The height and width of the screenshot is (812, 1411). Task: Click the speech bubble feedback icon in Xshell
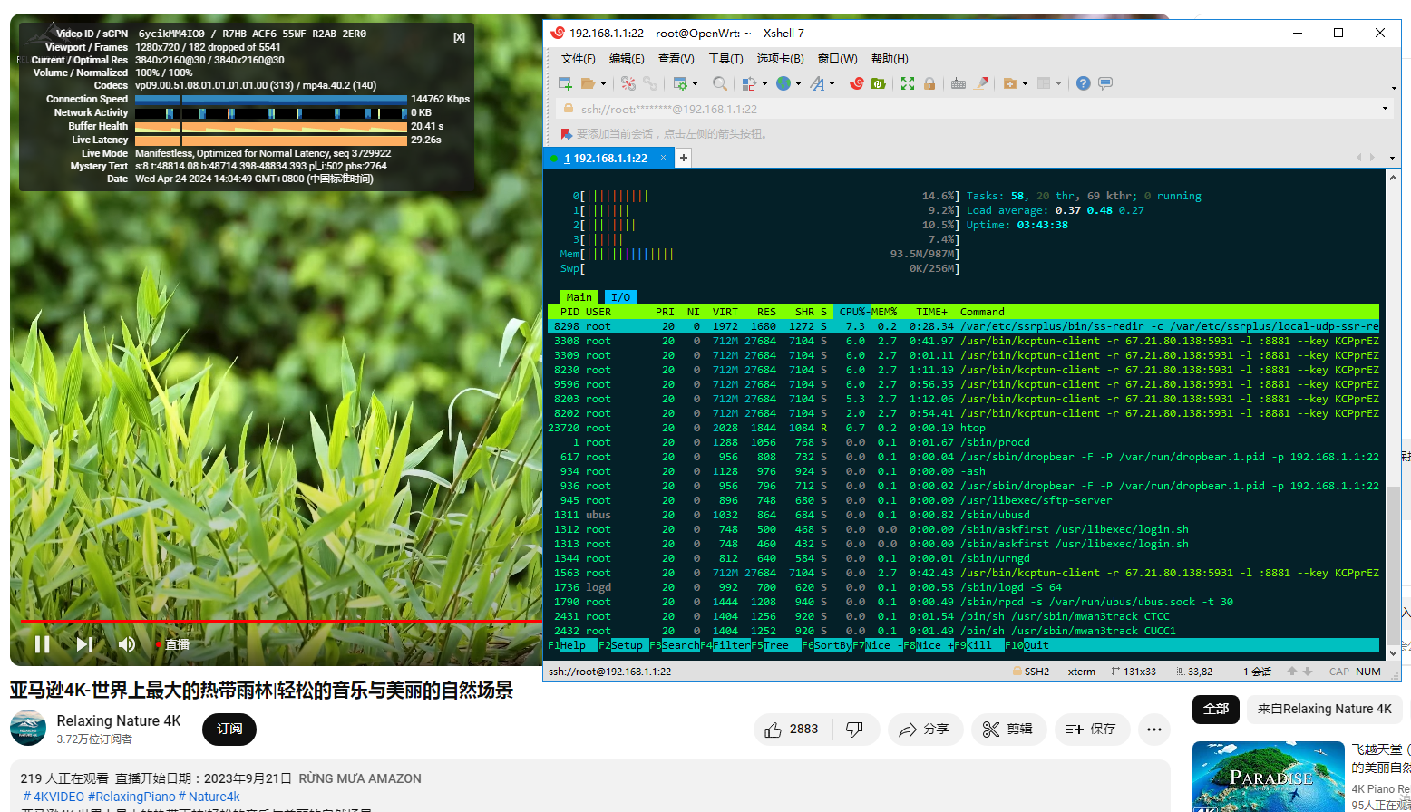point(1105,83)
